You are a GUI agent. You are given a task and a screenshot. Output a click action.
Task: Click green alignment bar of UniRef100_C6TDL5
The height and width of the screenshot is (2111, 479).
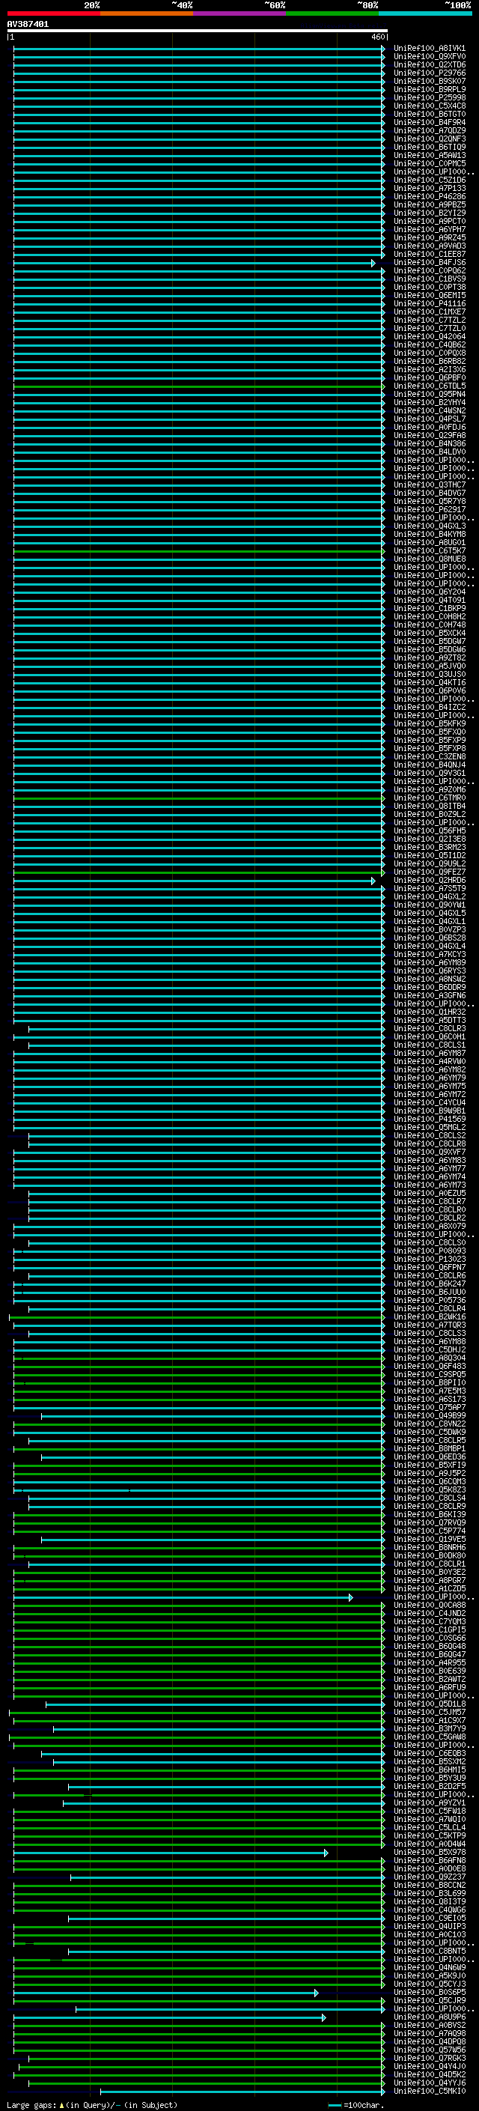[199, 386]
